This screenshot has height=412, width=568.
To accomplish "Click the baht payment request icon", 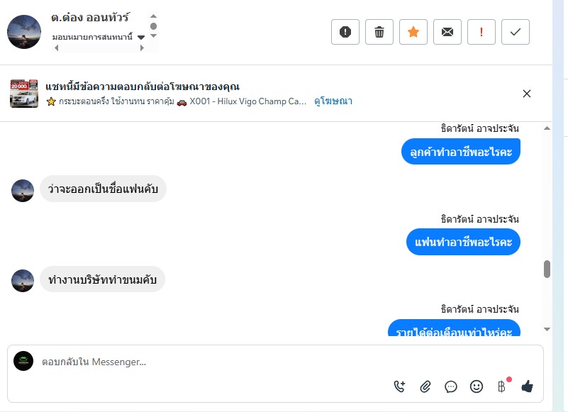I will 501,386.
